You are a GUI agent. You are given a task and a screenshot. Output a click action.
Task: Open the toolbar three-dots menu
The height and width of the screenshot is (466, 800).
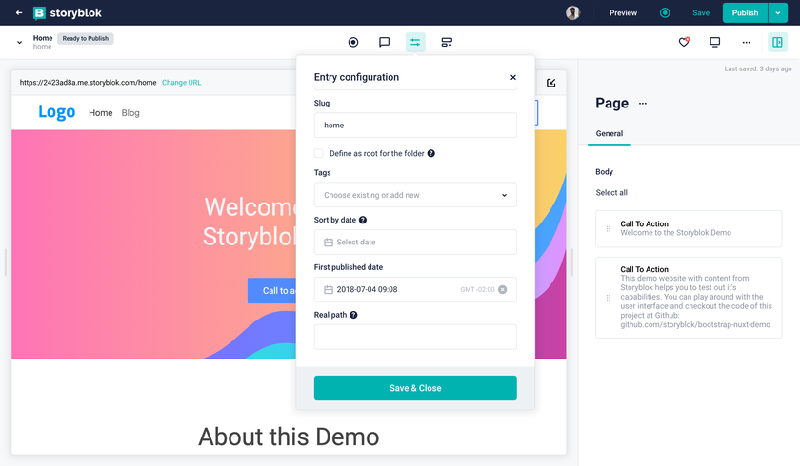click(x=746, y=42)
